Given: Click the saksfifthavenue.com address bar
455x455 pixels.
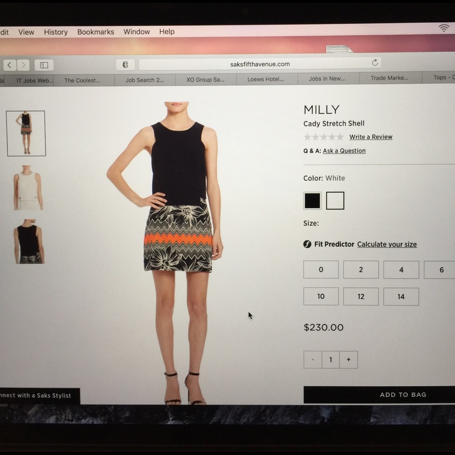Looking at the screenshot, I should pyautogui.click(x=259, y=64).
